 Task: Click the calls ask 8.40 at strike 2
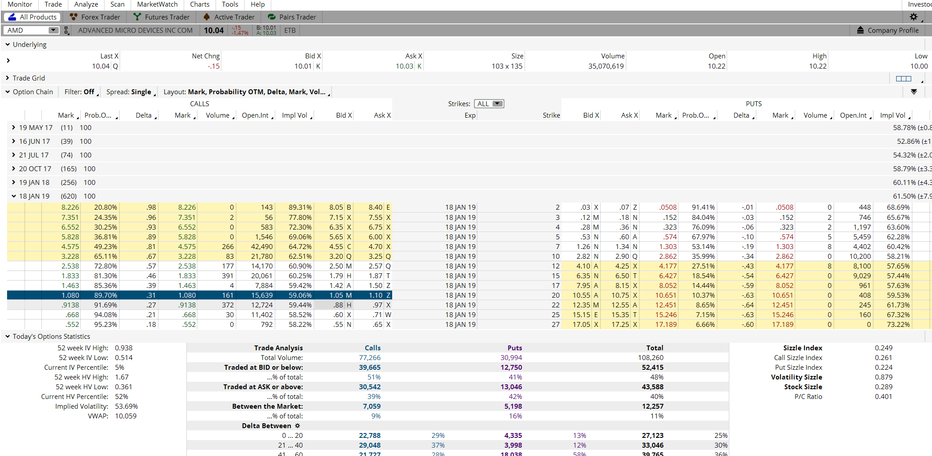point(375,207)
